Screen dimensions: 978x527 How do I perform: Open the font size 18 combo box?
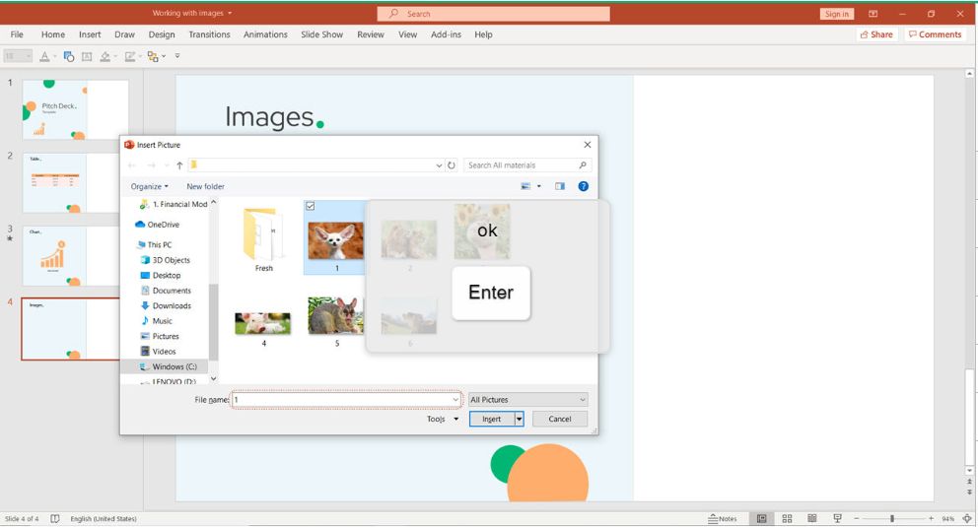click(x=18, y=56)
